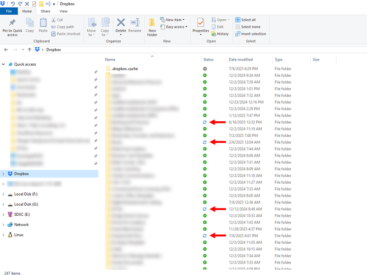Click the Edit ribbon command
Viewport: 367px width, 275px height.
click(x=217, y=27)
